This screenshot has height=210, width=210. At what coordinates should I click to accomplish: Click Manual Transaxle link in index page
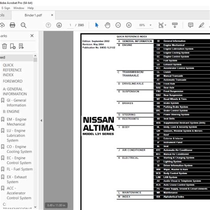pos(173,76)
